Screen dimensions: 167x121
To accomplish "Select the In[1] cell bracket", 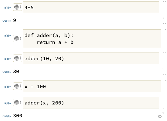I will [164, 7].
